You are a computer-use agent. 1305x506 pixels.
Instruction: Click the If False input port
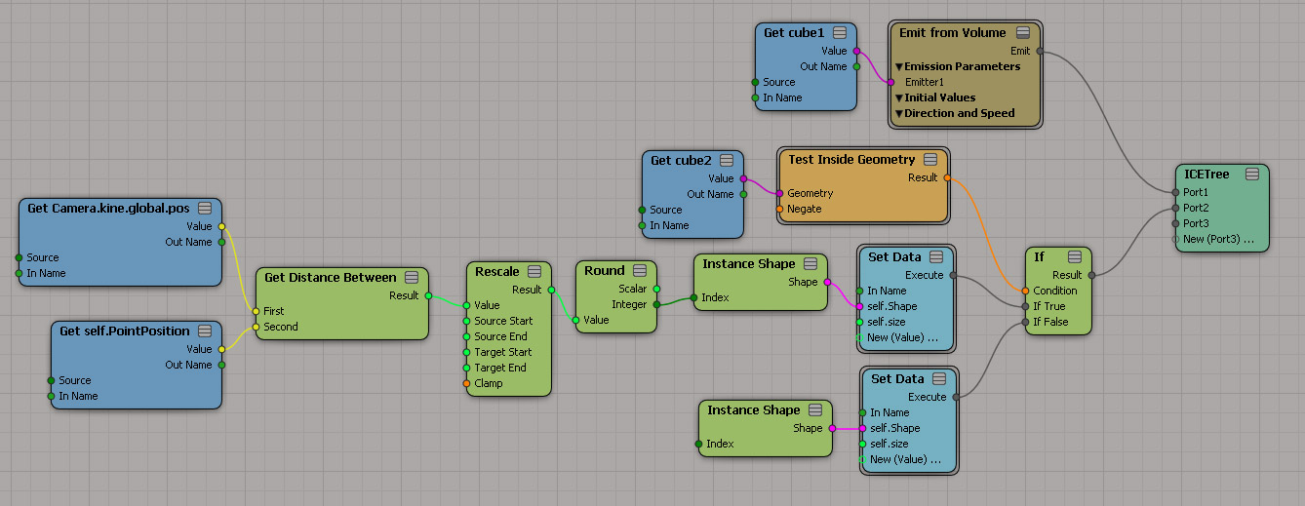(x=1026, y=322)
